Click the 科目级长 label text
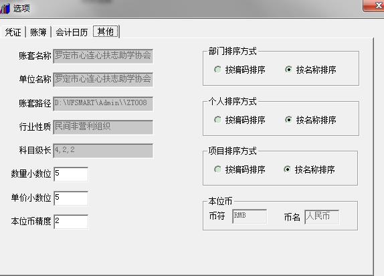Image resolution: width=384 pixels, height=276 pixels. [35, 150]
